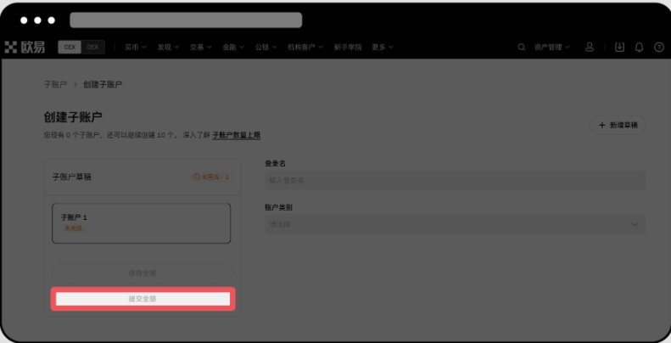Switch to CEX mode

(70, 48)
